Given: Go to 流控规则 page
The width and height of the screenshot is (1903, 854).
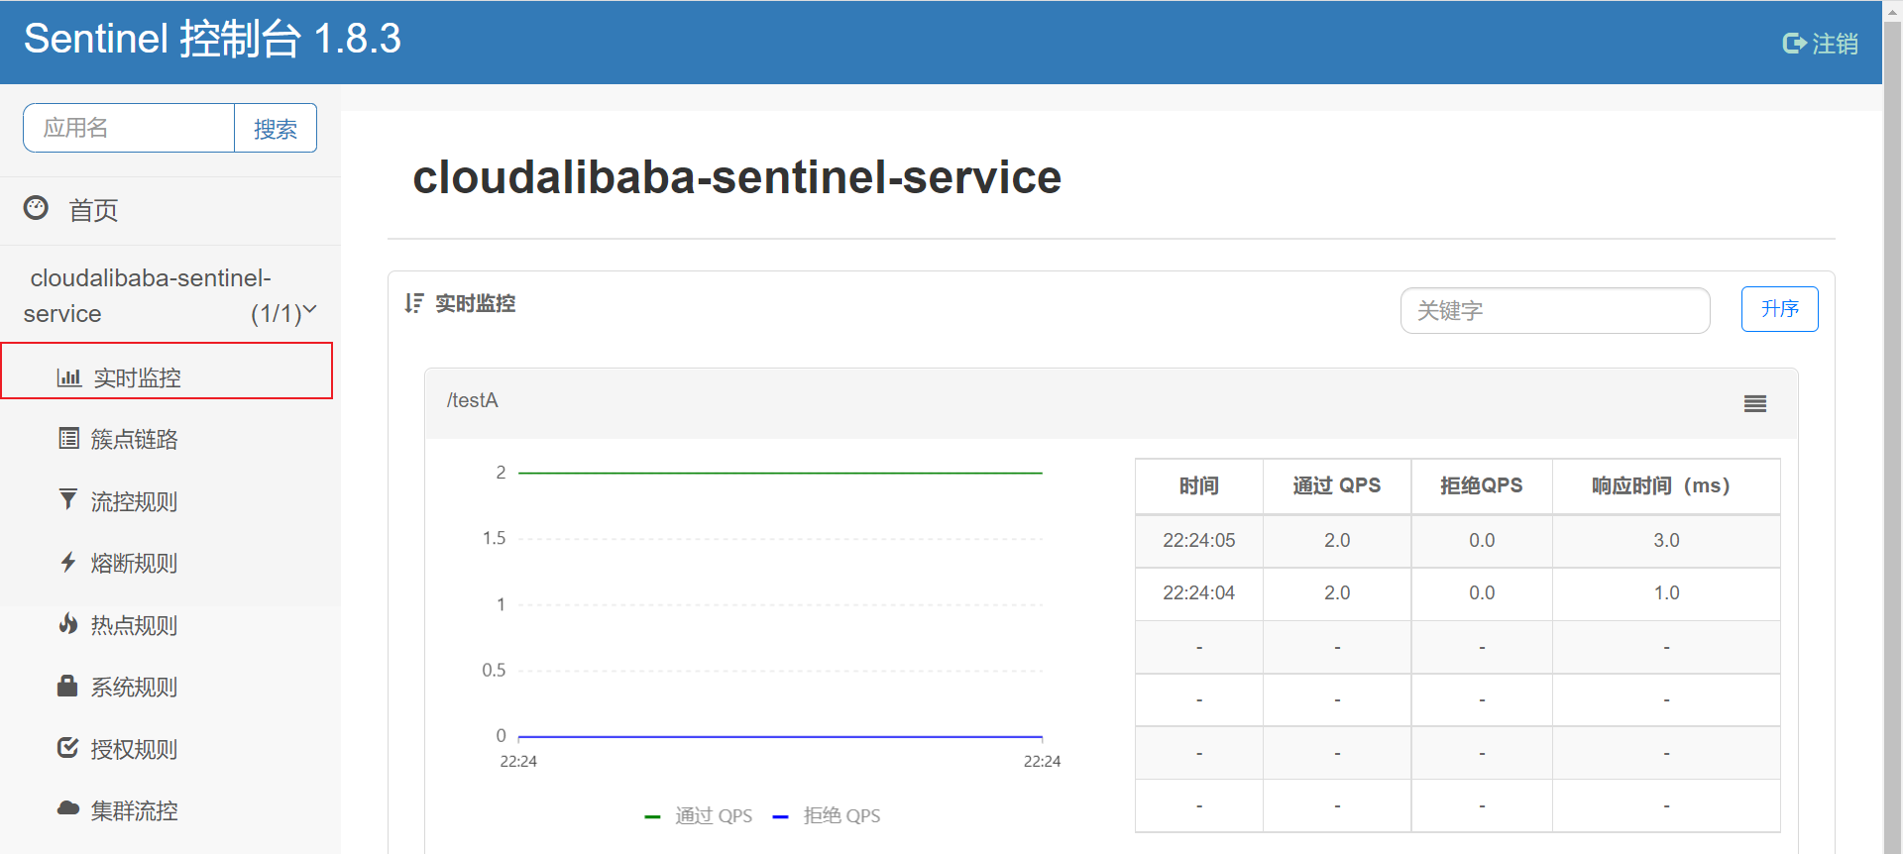Looking at the screenshot, I should (x=134, y=501).
